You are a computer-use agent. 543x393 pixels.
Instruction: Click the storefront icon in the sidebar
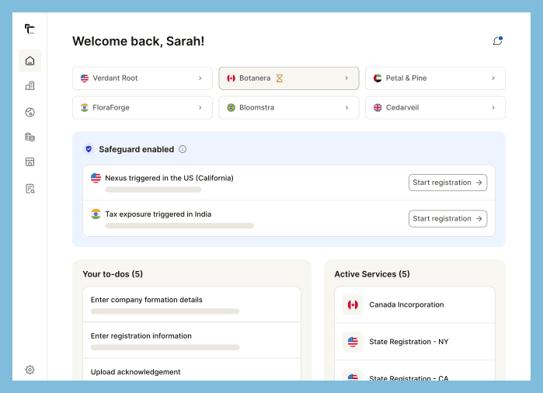30,162
